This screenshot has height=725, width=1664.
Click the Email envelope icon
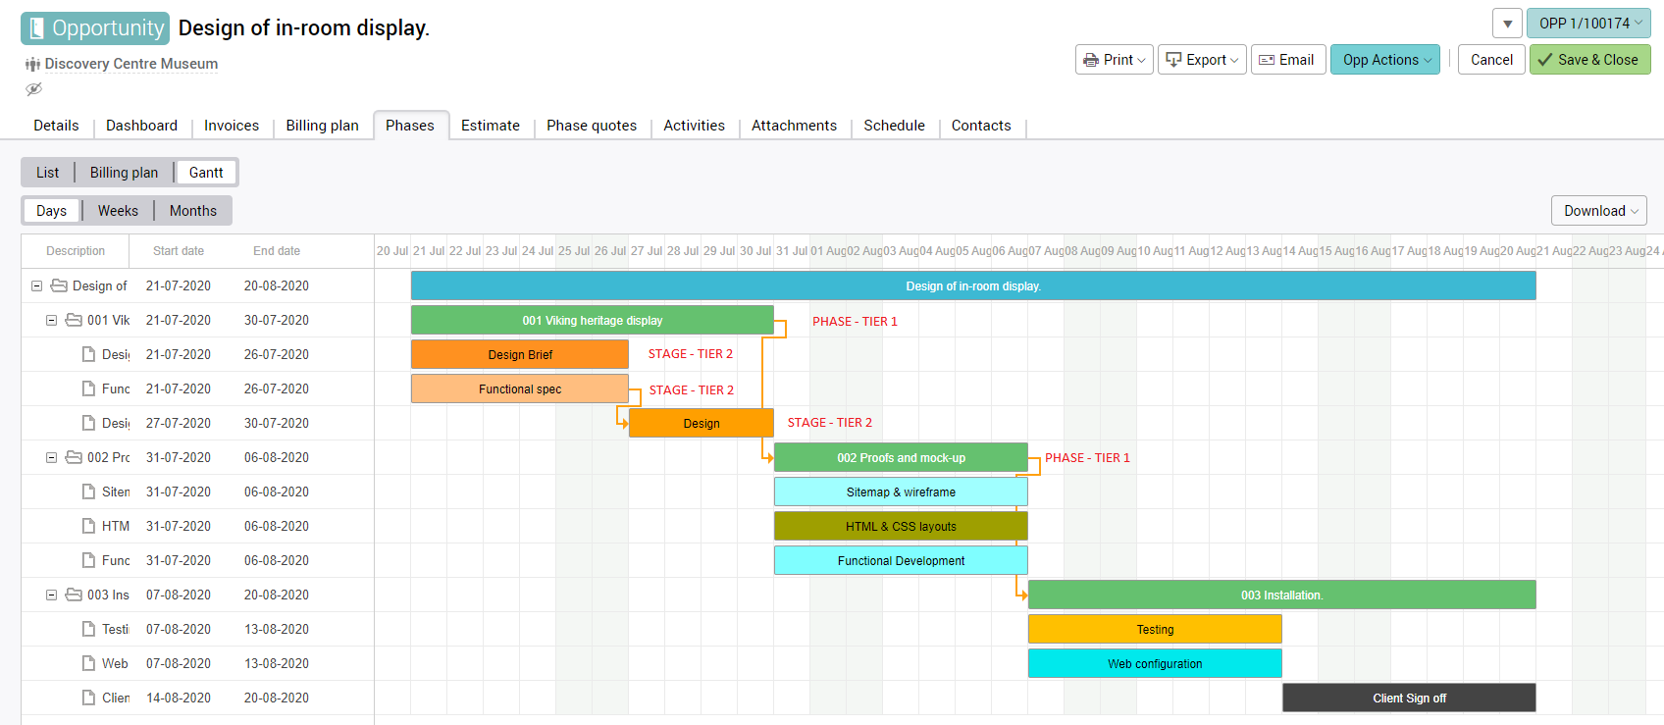click(x=1267, y=60)
